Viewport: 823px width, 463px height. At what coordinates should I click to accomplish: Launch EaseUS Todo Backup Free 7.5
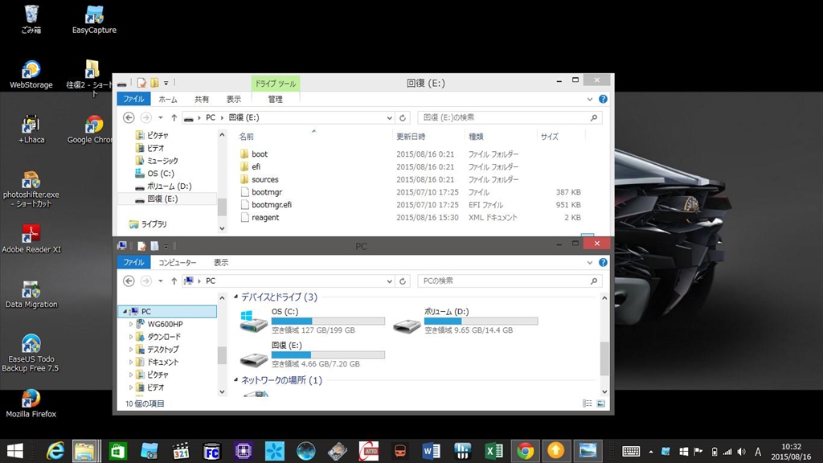point(31,354)
